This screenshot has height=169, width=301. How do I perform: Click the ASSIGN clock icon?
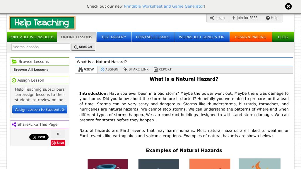click(102, 69)
